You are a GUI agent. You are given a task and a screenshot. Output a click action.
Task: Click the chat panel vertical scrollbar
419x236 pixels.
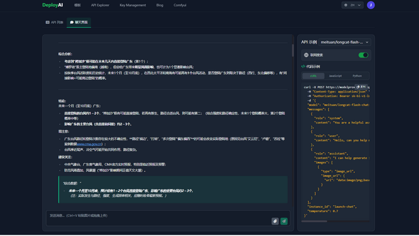click(293, 50)
